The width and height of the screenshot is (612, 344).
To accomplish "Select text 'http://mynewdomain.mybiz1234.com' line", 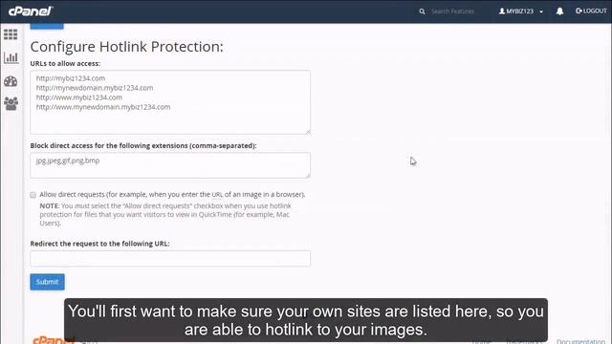I will coord(95,88).
